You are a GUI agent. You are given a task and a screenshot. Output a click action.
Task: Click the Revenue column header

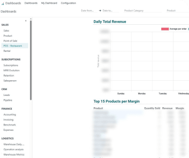tap(167, 108)
